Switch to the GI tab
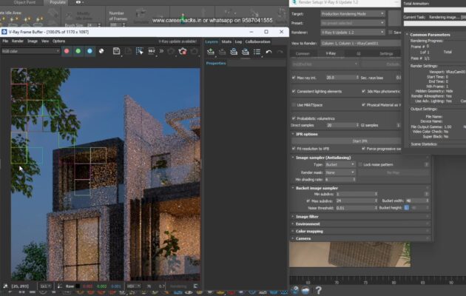 (x=358, y=54)
